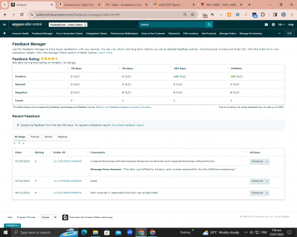Switch to the Neutral feedback tab

[x=48, y=137]
